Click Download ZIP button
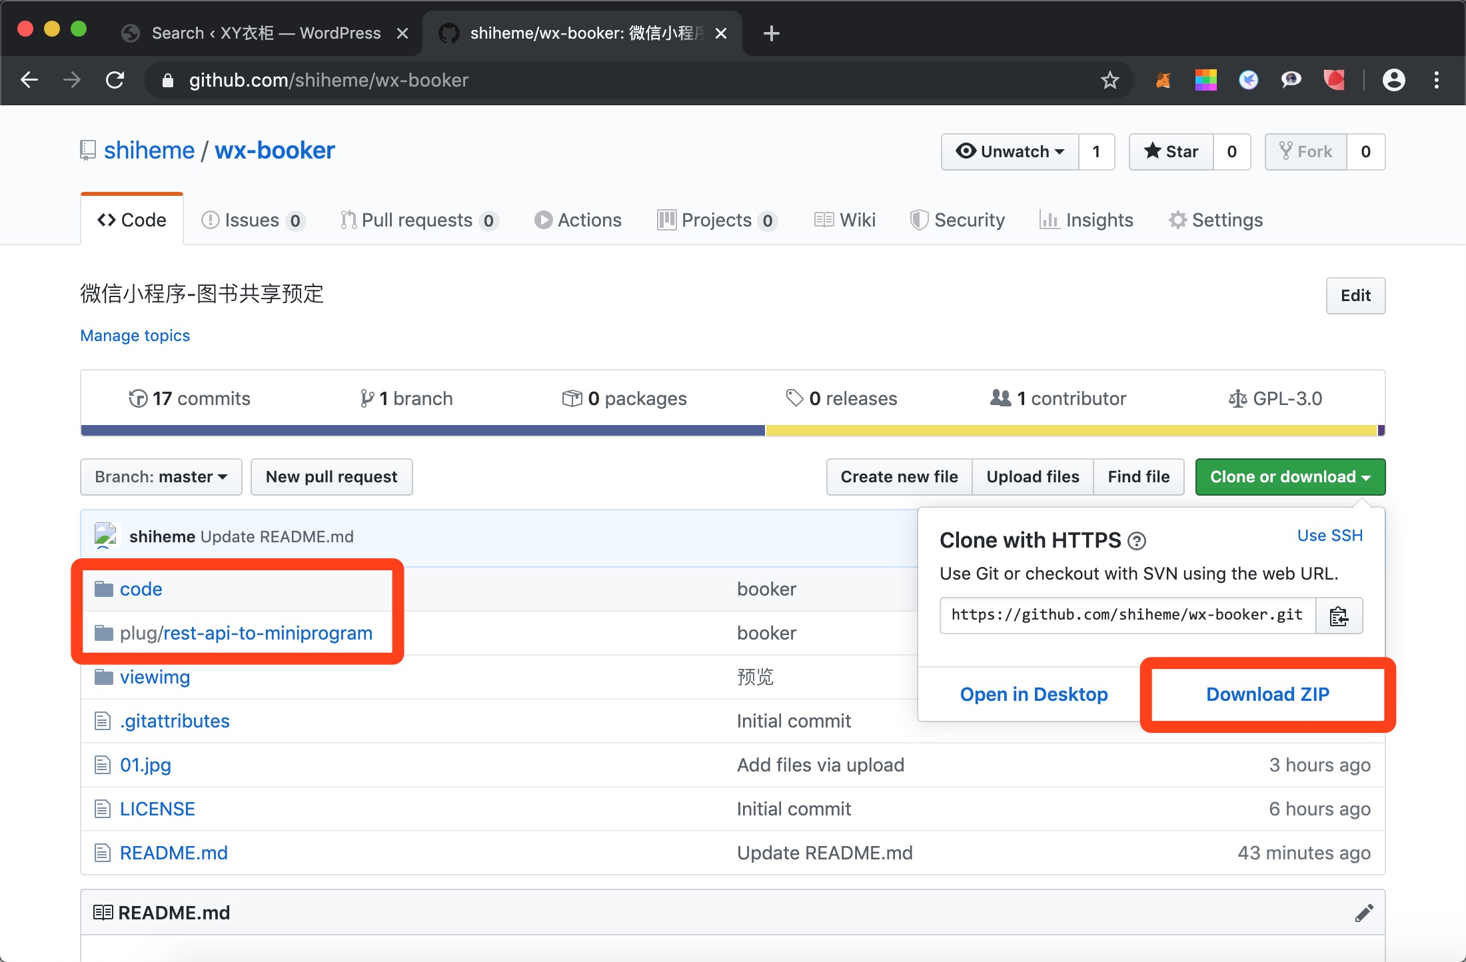This screenshot has width=1466, height=962. coord(1267,694)
